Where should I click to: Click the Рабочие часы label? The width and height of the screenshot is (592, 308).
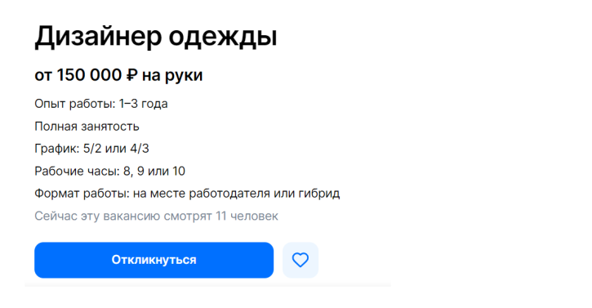[77, 172]
